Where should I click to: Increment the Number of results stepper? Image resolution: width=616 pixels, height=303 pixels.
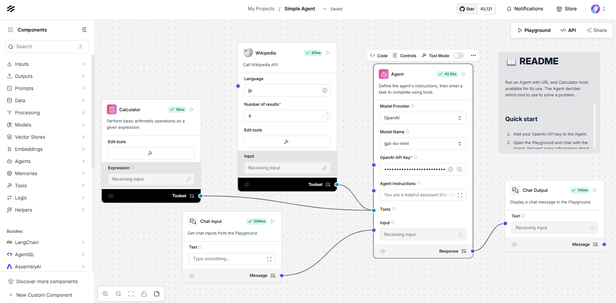point(327,113)
